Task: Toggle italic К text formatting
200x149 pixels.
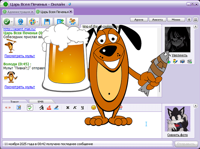Action: [x=75, y=108]
